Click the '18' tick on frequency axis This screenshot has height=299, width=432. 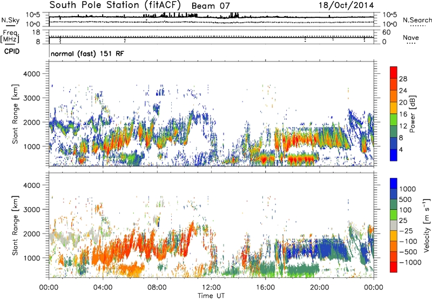coord(36,32)
